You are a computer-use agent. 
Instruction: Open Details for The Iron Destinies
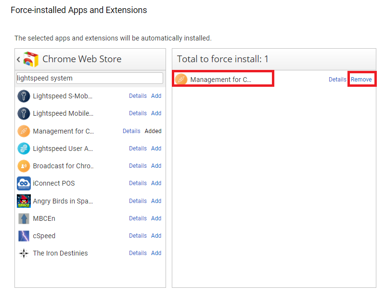tap(138, 253)
